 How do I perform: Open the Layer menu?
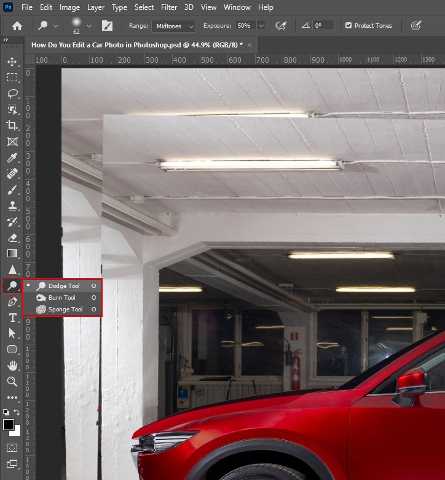(96, 7)
